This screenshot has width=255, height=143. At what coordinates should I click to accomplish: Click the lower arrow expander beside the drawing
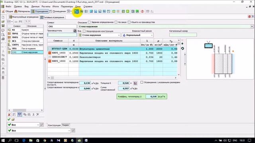click(185, 64)
